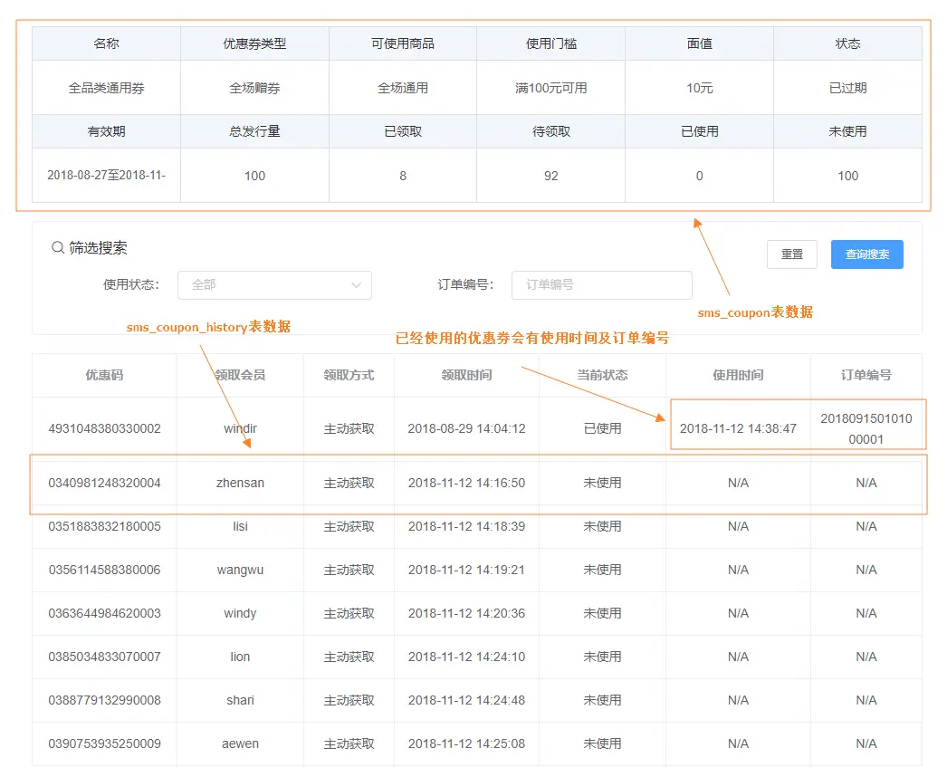
Task: Click the 全品类通用券 coupon name cell
Action: tap(106, 88)
